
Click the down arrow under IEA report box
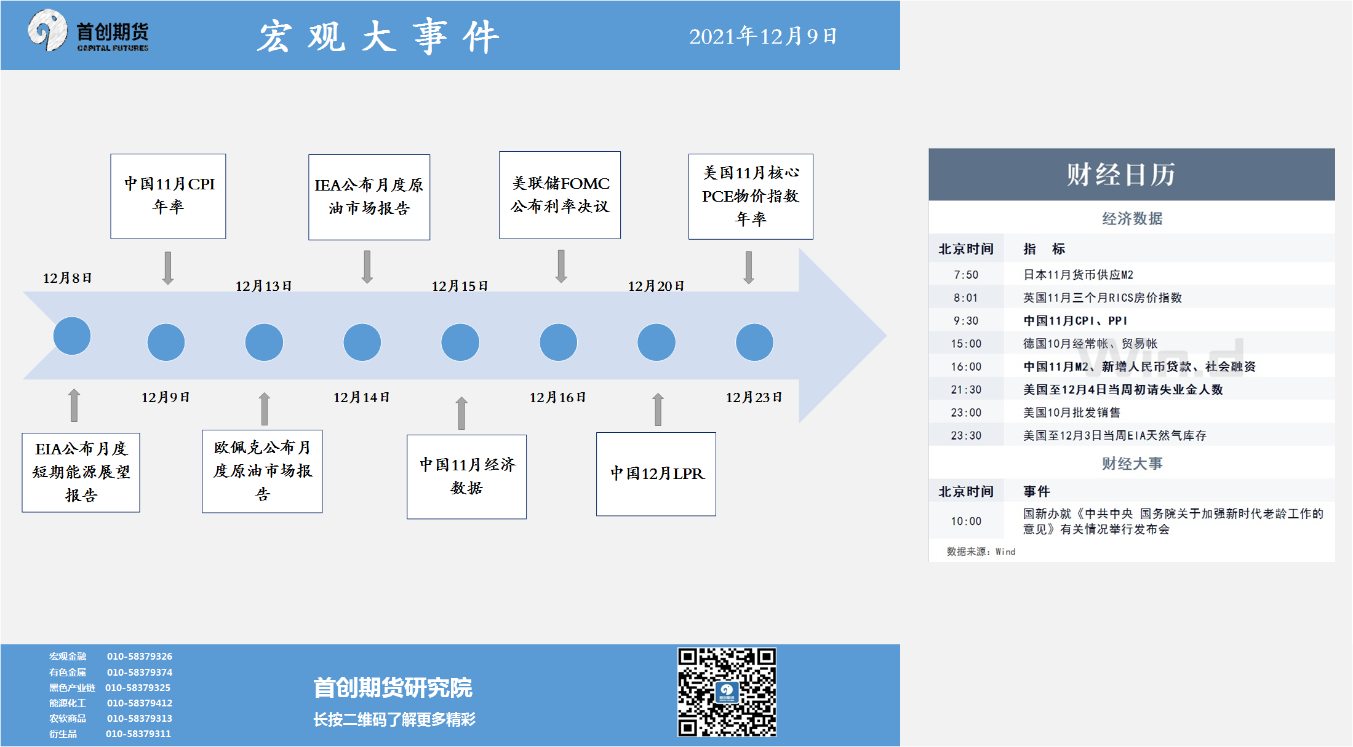(x=367, y=266)
